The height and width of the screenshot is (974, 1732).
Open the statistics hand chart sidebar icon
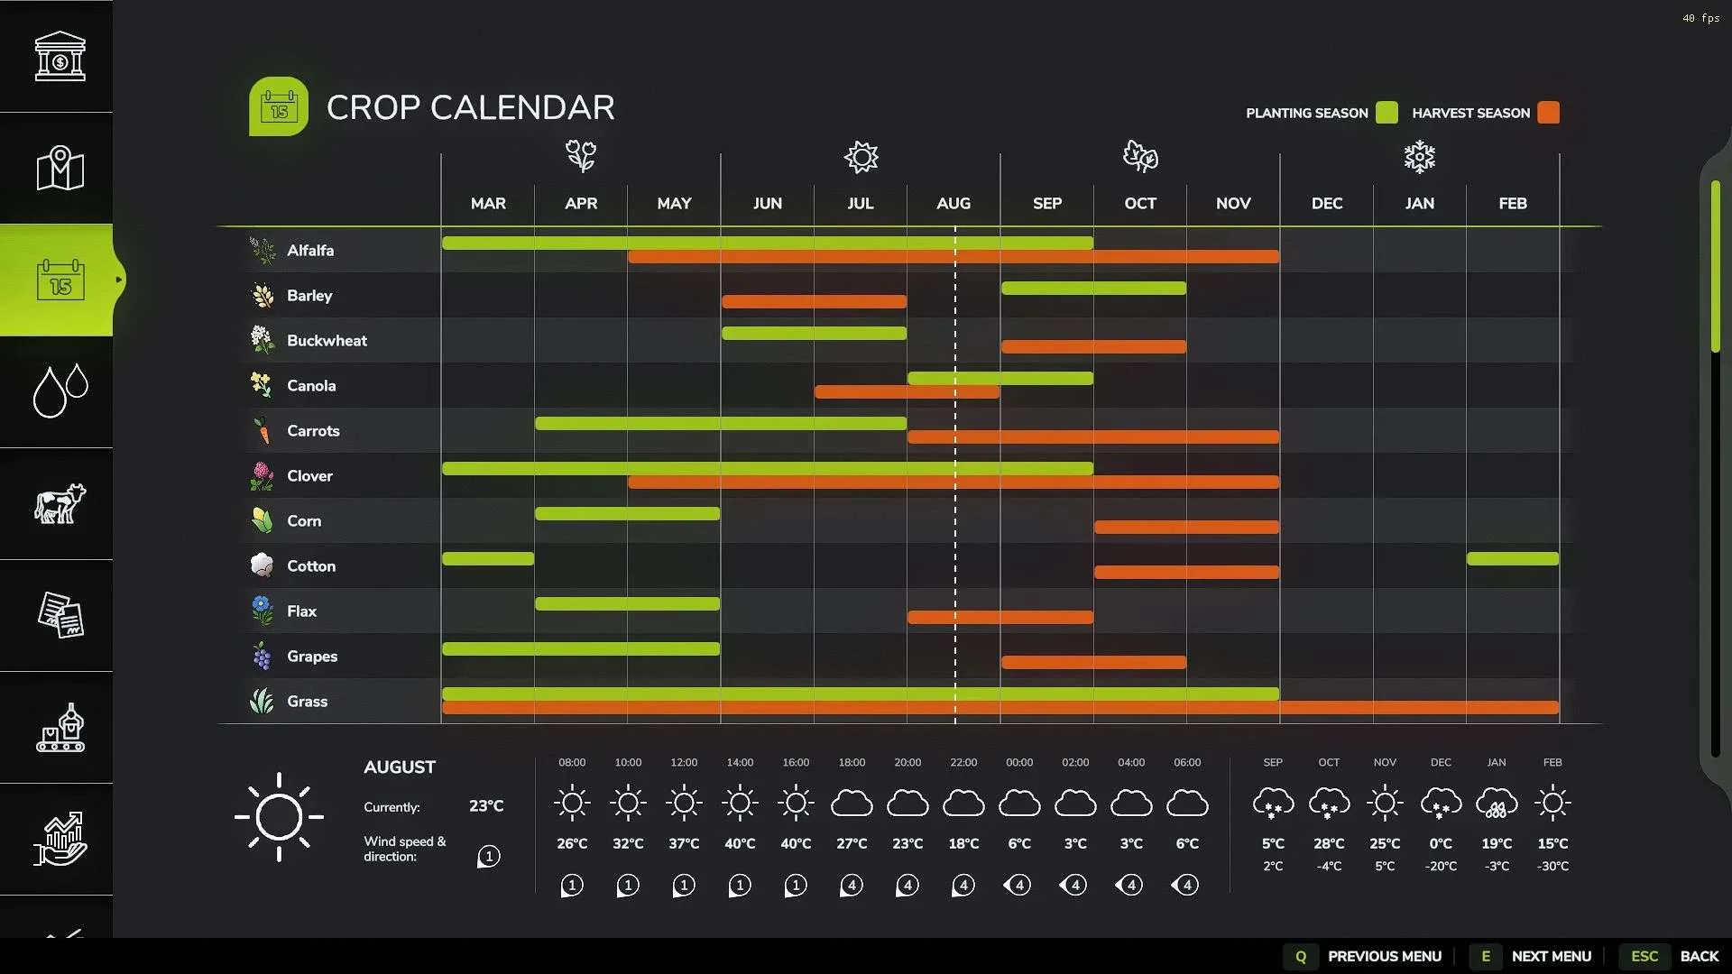coord(60,839)
